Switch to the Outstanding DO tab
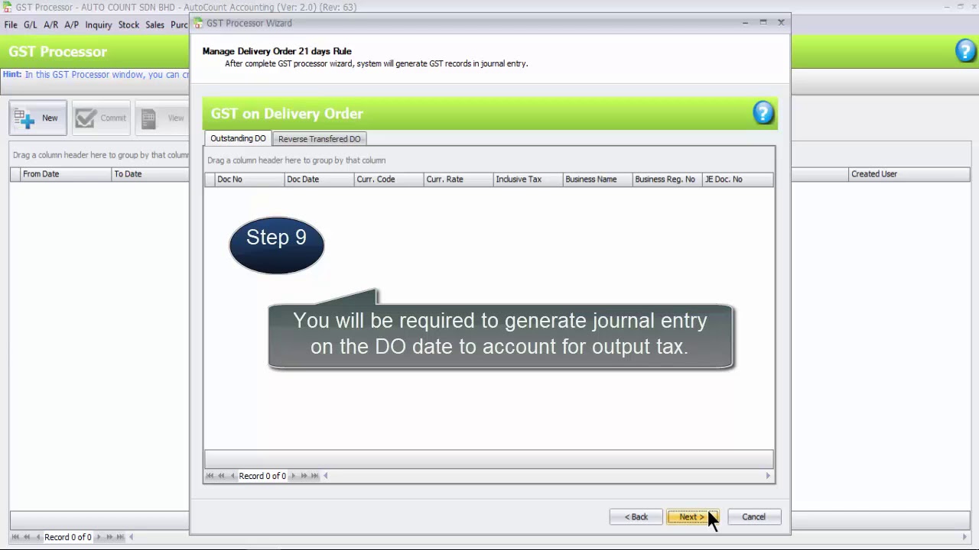Viewport: 979px width, 550px height. 238,138
